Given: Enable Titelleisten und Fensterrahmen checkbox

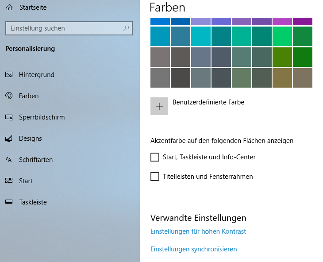Looking at the screenshot, I should coord(155,177).
